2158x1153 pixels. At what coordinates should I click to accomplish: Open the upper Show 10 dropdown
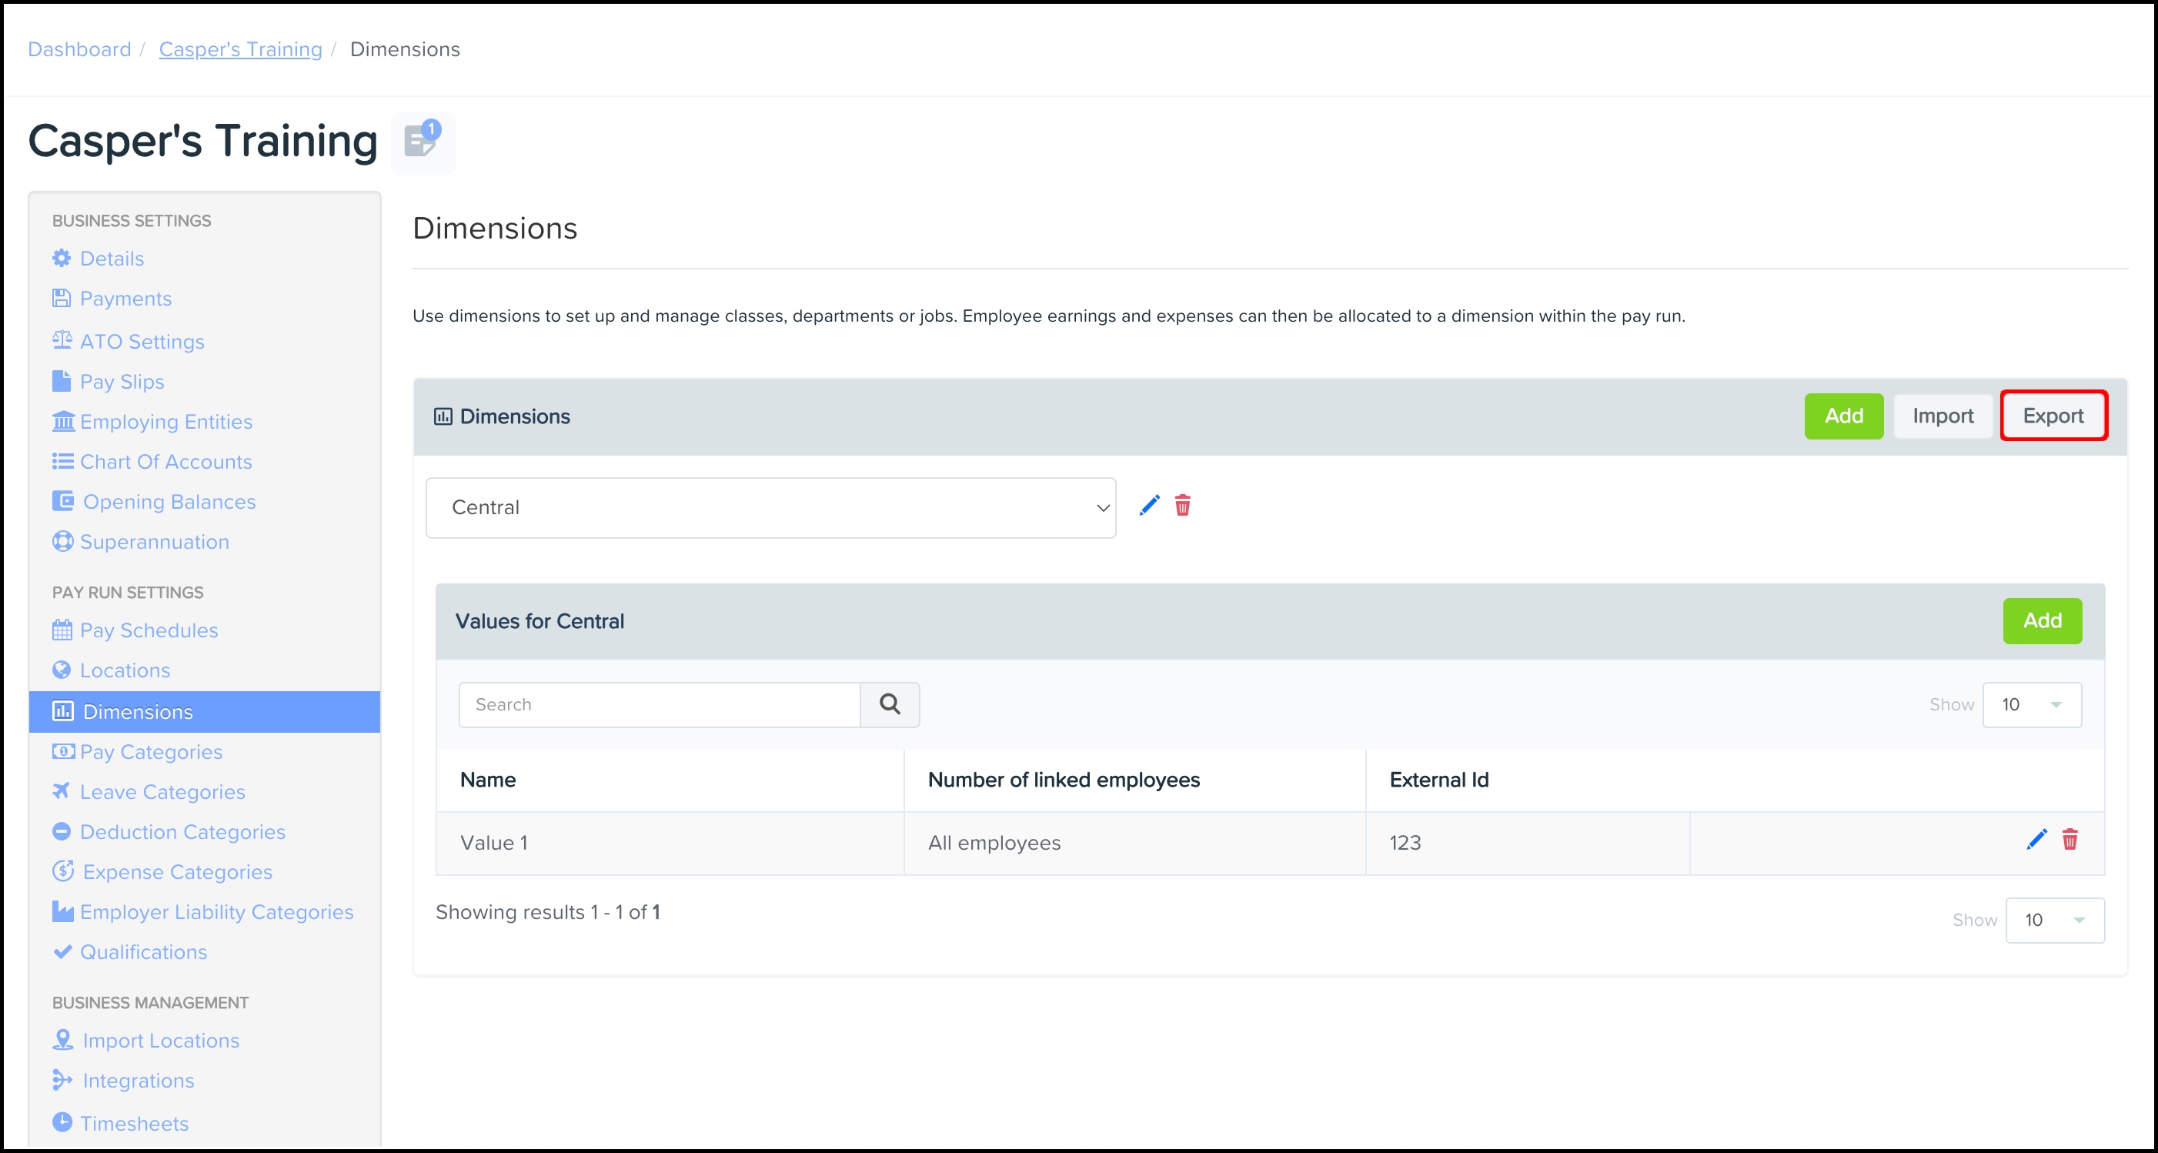pos(2032,705)
